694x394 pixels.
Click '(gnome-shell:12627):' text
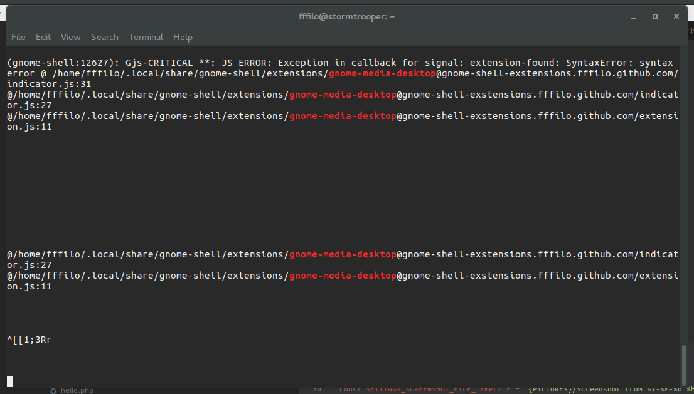click(x=63, y=63)
